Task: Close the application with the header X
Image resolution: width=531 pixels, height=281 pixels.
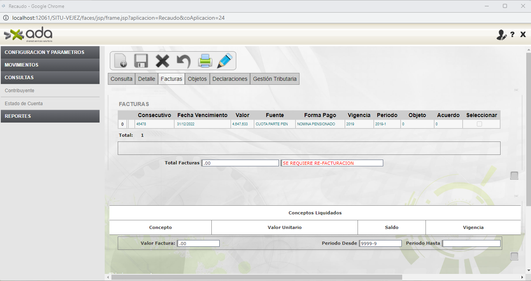Action: 523,35
